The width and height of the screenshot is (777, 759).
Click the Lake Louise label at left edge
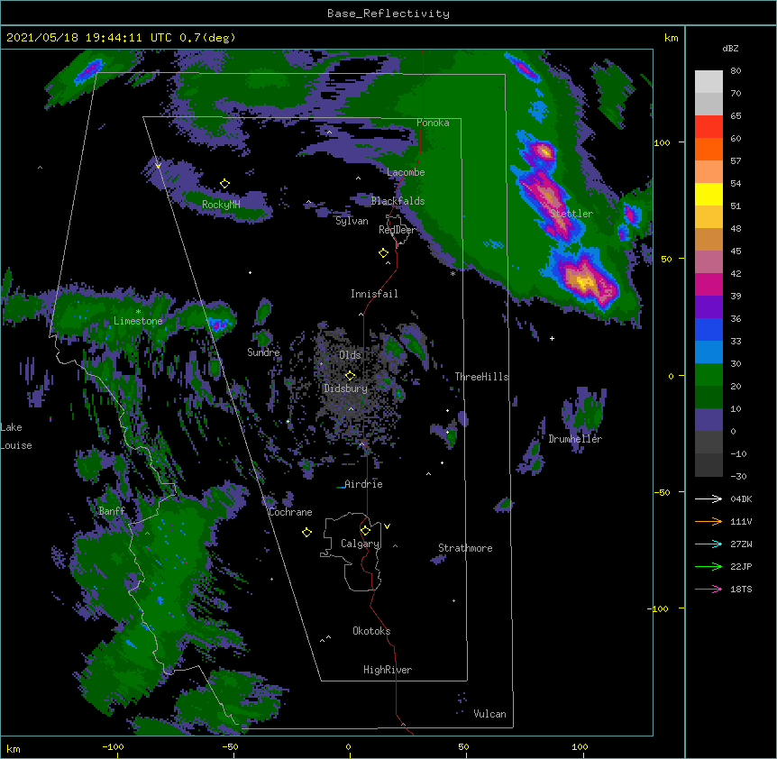(x=16, y=436)
